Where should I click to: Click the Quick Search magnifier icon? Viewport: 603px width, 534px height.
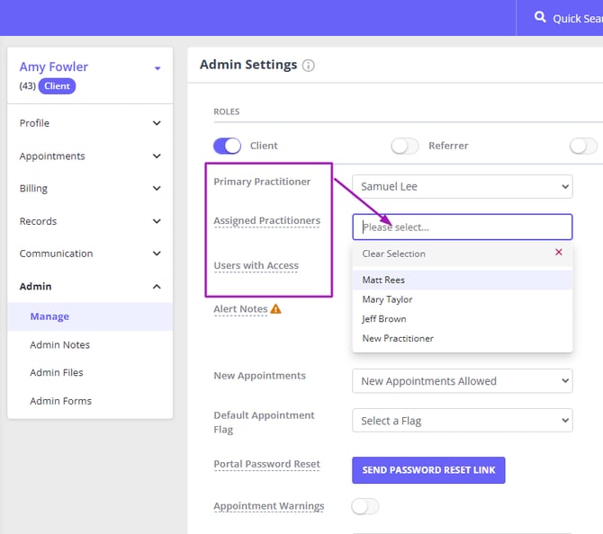[x=540, y=17]
